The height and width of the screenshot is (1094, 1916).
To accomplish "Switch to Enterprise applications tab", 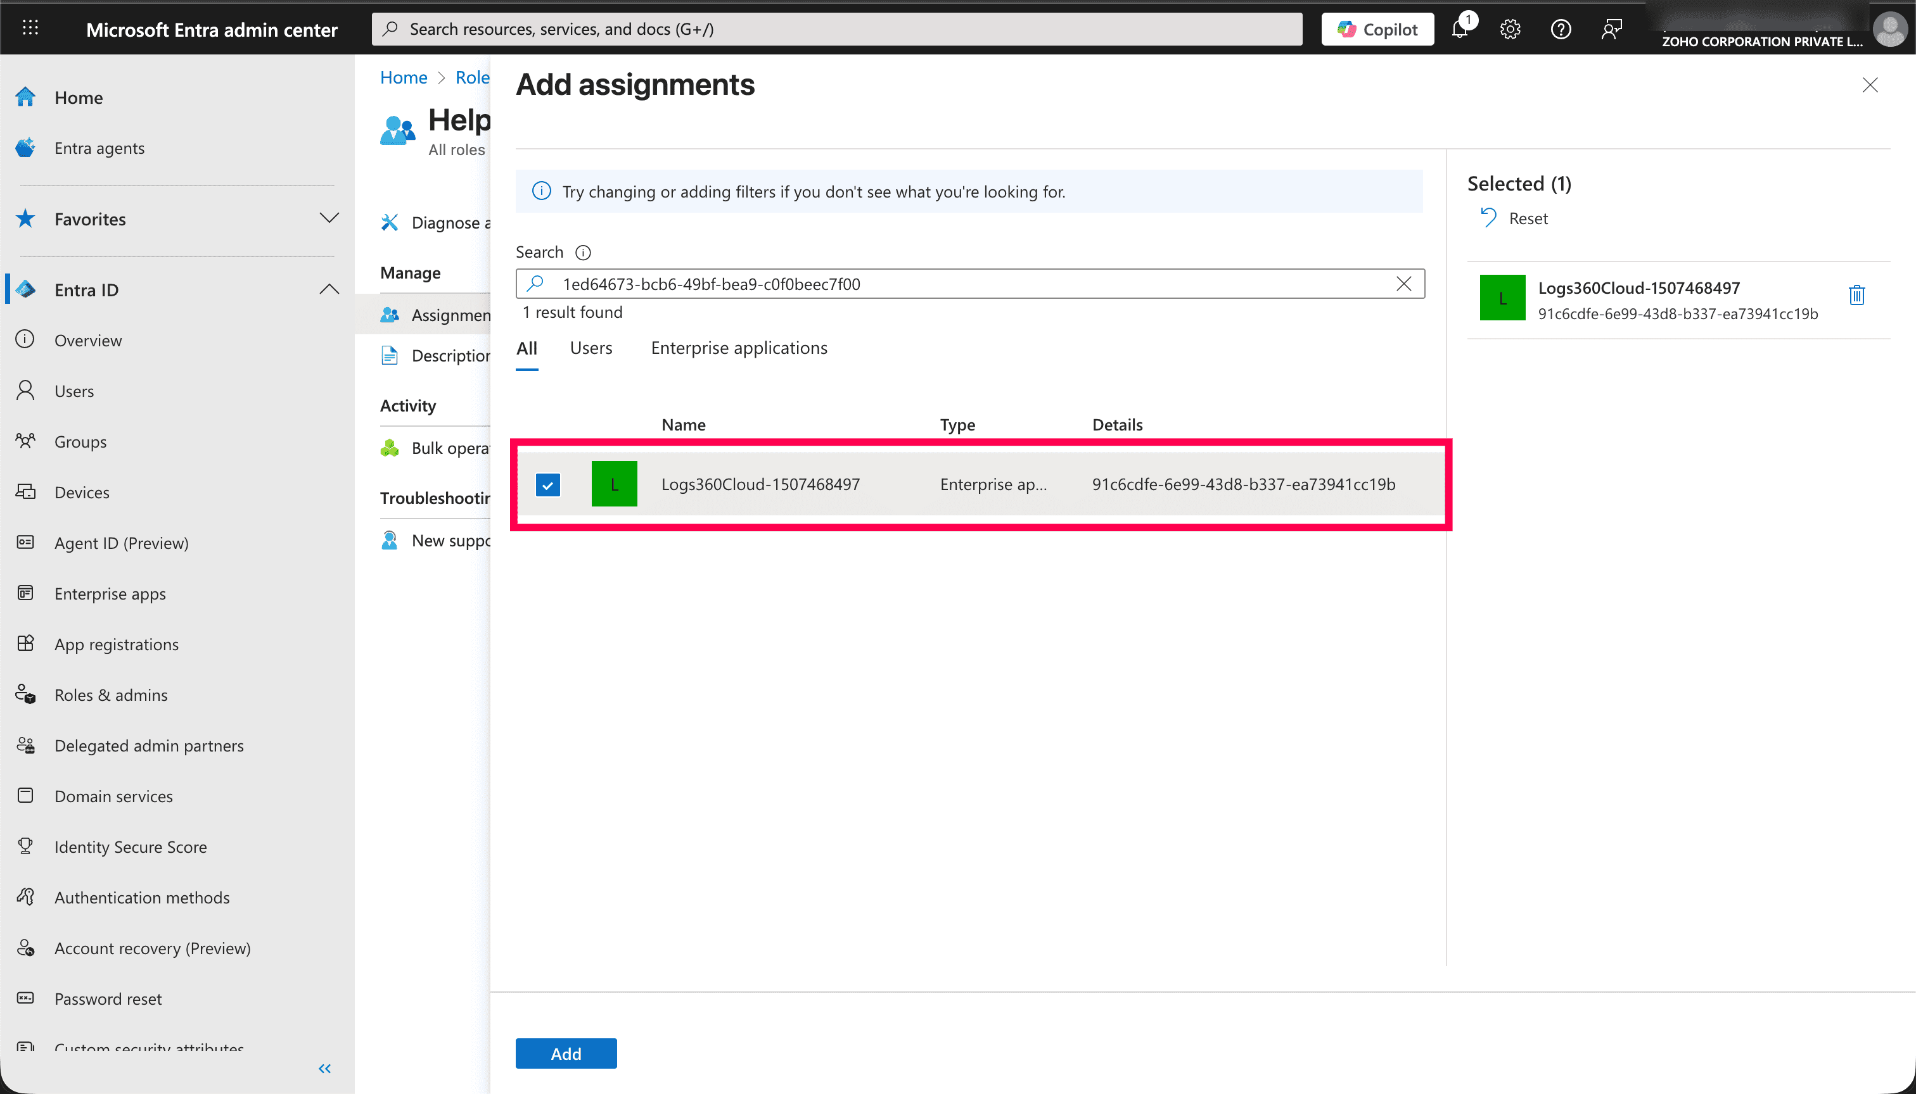I will [738, 348].
